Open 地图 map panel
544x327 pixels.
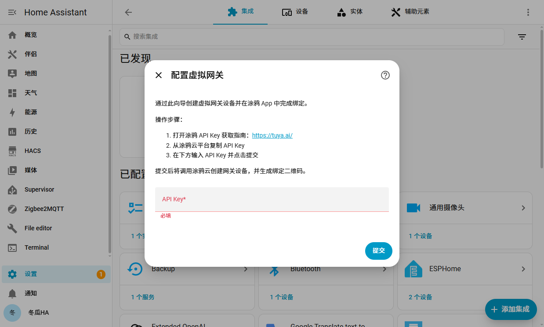[55, 73]
